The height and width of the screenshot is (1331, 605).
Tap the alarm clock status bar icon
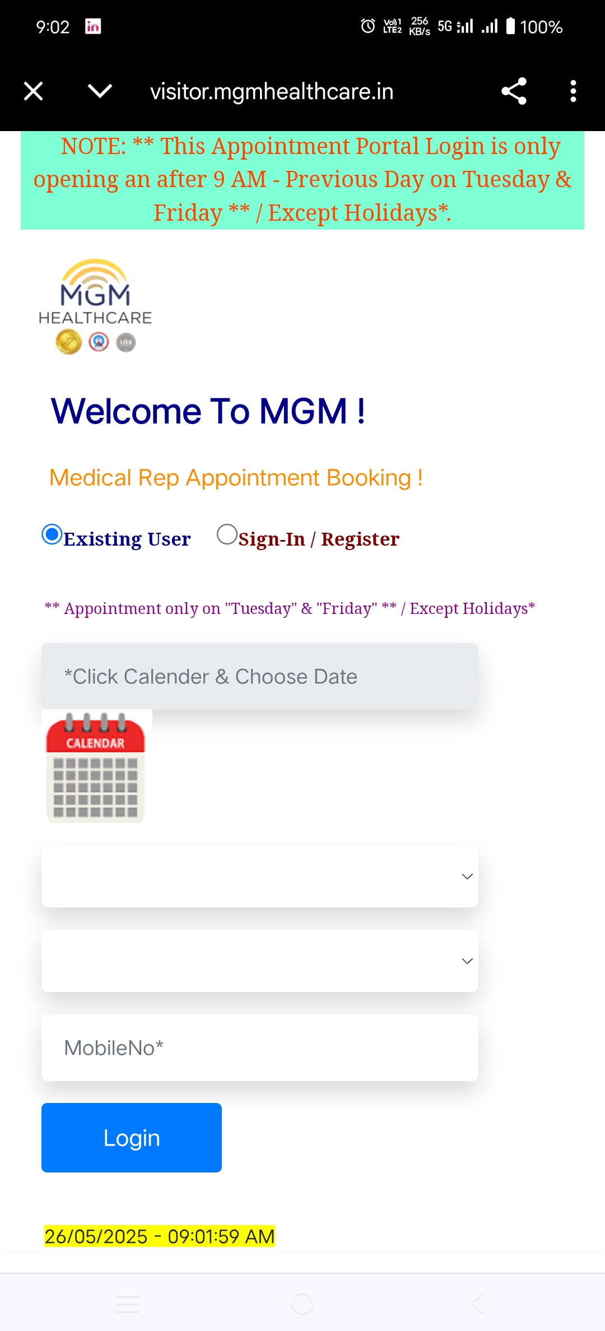368,26
